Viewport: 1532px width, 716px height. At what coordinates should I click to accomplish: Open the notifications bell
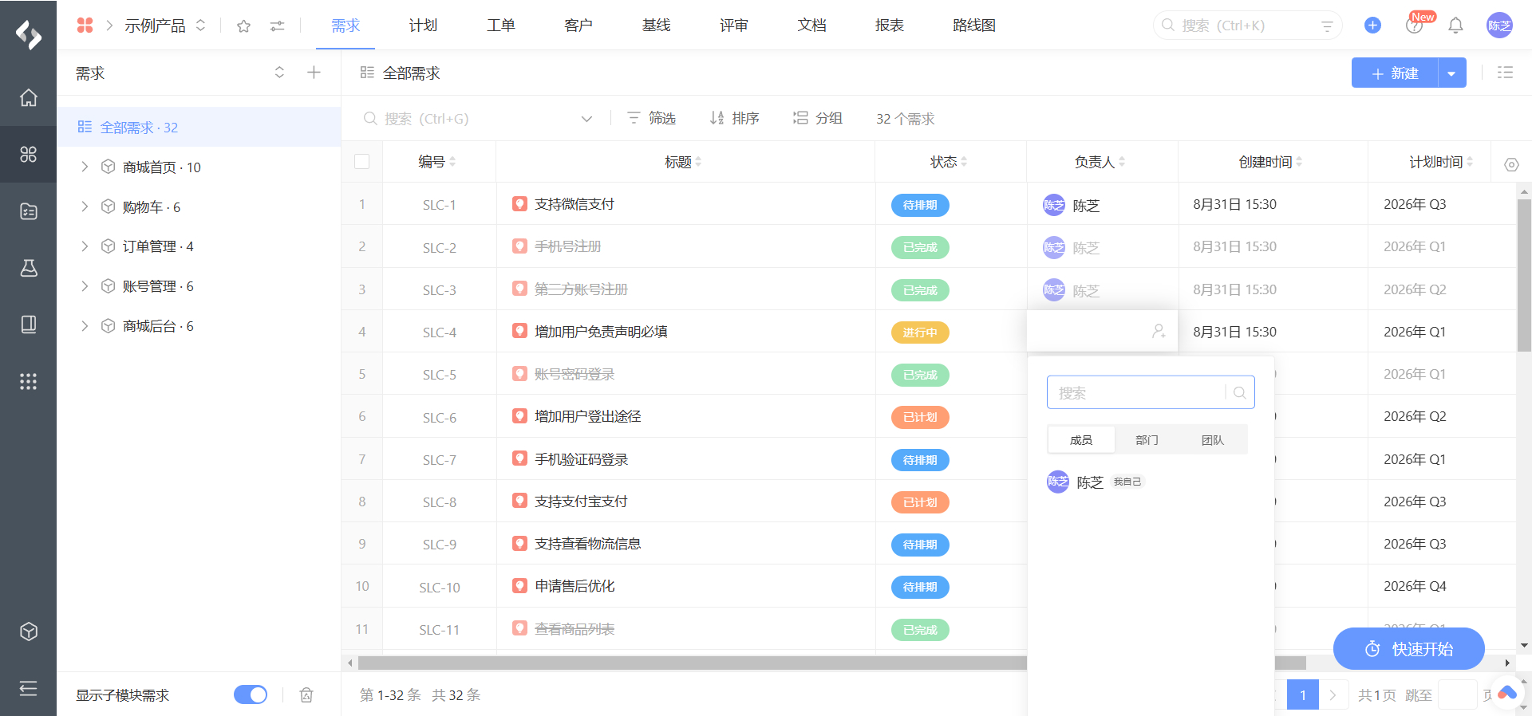(1455, 26)
